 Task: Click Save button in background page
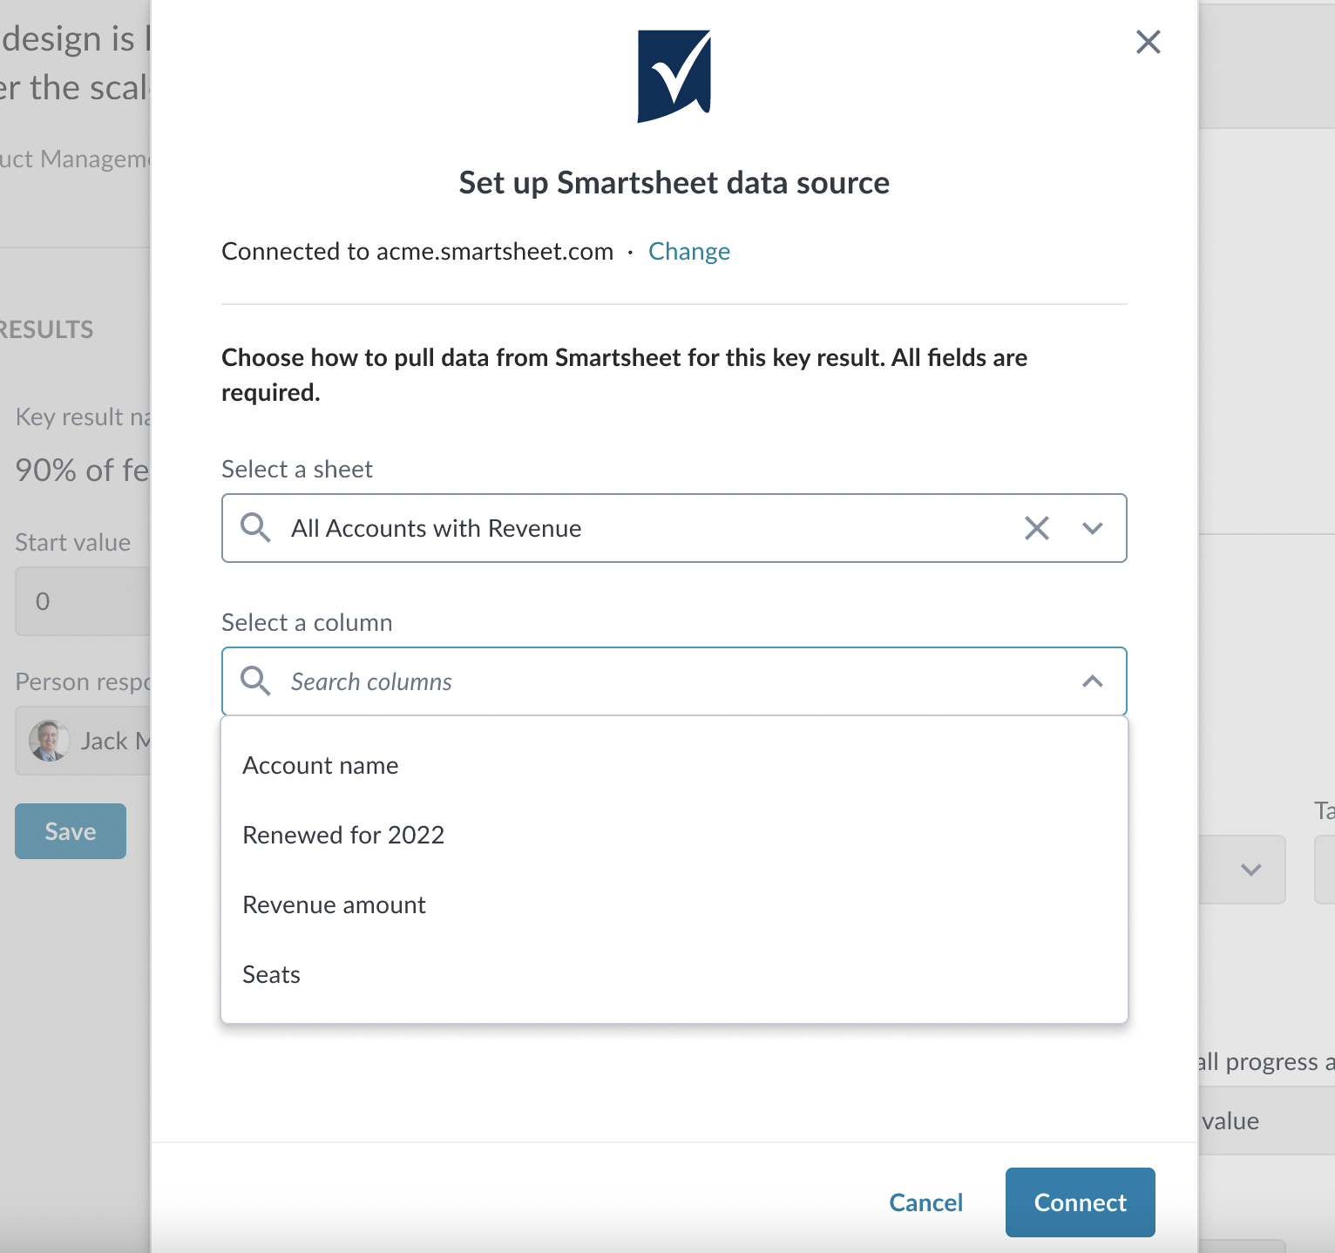pos(71,831)
